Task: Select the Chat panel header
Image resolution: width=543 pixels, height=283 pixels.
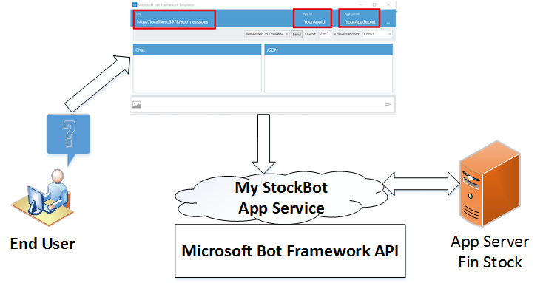Action: point(197,50)
